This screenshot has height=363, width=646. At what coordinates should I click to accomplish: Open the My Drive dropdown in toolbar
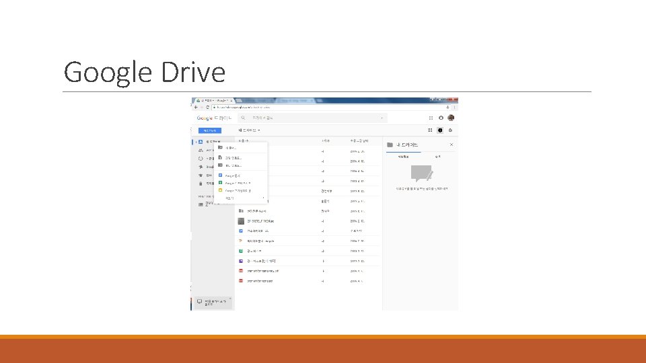coord(249,130)
